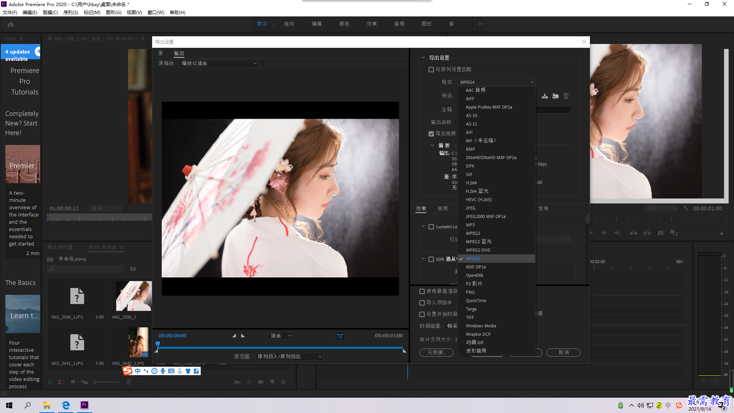
Task: Open File Explorer from the taskbar
Action: [47, 405]
